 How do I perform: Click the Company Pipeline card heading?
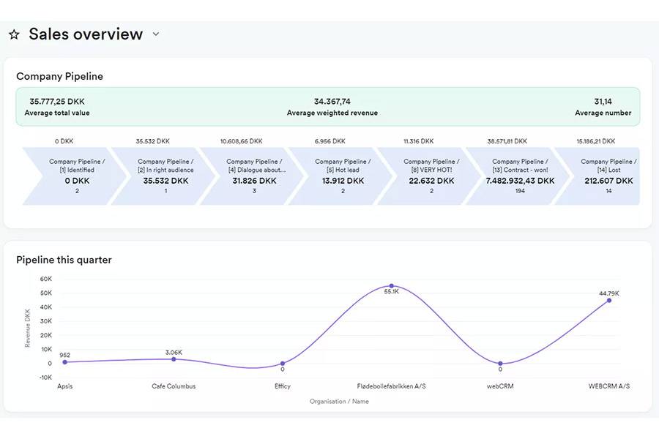coord(60,76)
